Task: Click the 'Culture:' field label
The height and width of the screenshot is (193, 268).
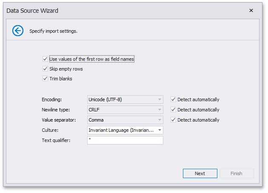Action: 51,130
